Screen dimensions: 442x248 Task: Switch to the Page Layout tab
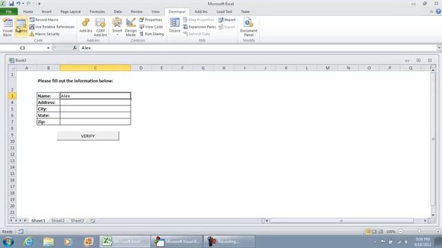70,12
